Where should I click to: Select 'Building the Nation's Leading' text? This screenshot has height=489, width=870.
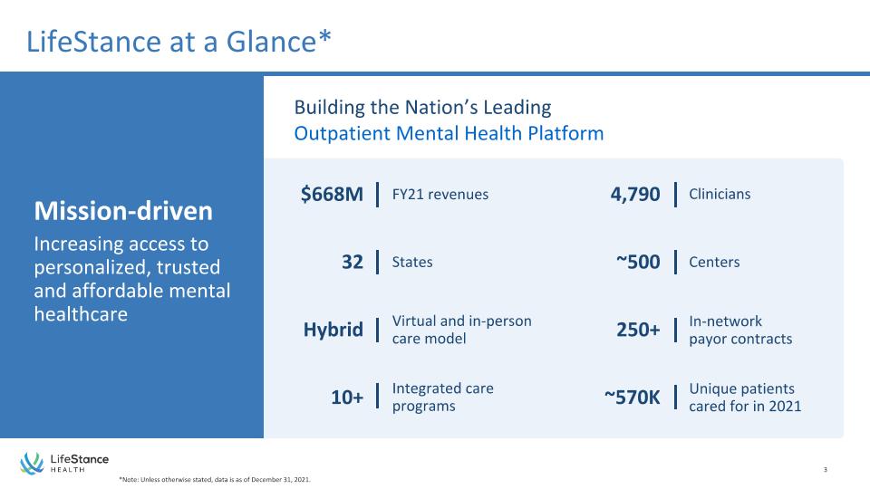coord(422,107)
